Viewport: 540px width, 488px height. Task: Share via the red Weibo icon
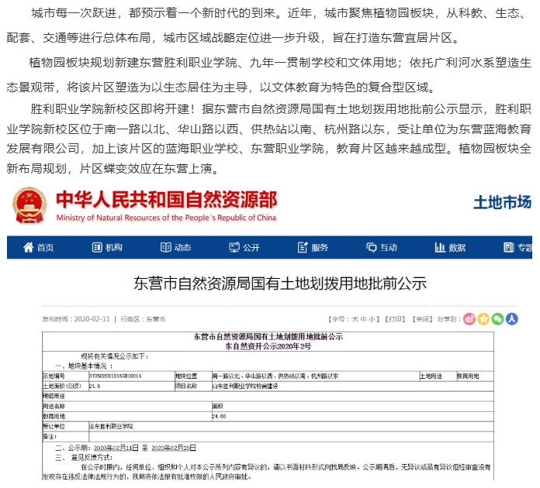tap(469, 319)
